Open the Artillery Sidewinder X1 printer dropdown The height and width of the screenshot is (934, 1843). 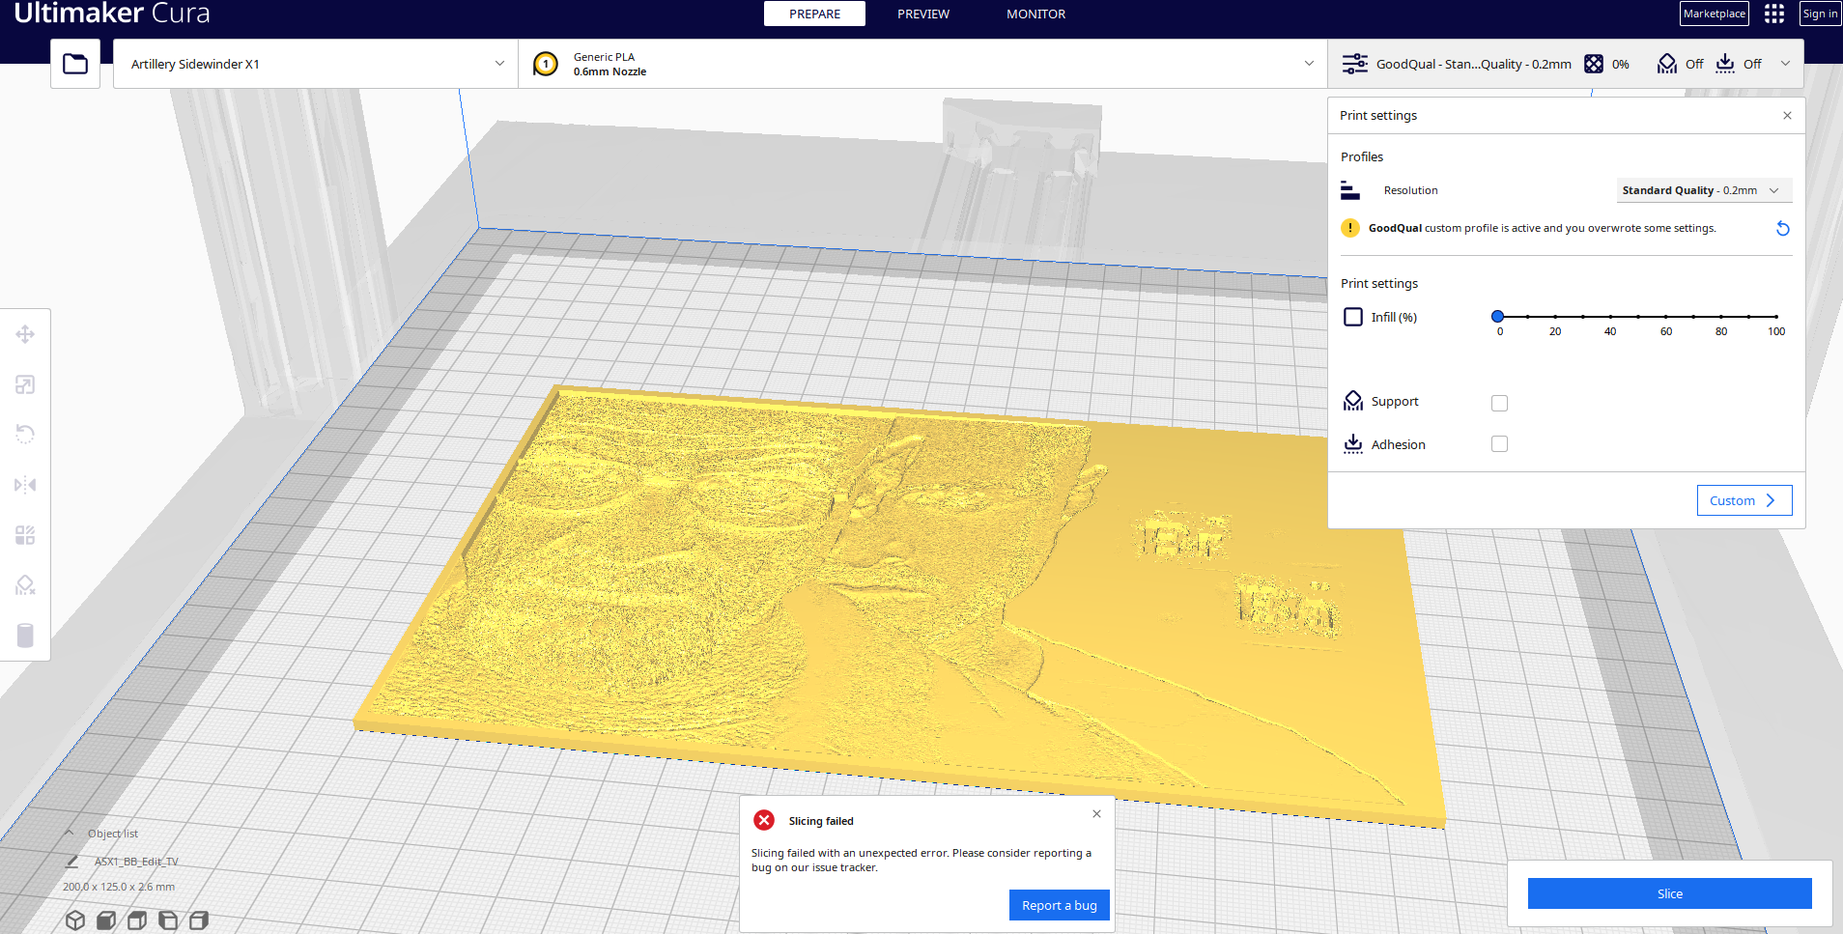314,63
